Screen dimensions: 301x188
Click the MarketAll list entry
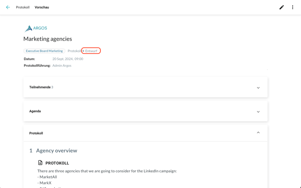coord(48,177)
